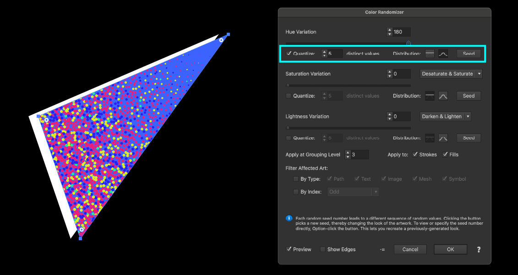
Task: Click the Saturation Variation slider track
Action: pyautogui.click(x=348, y=85)
